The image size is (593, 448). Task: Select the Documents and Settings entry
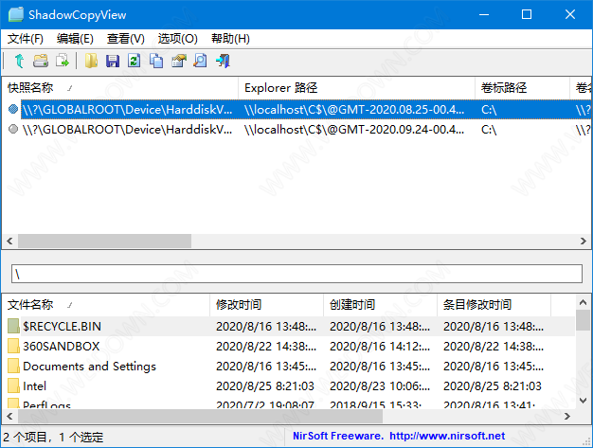89,367
